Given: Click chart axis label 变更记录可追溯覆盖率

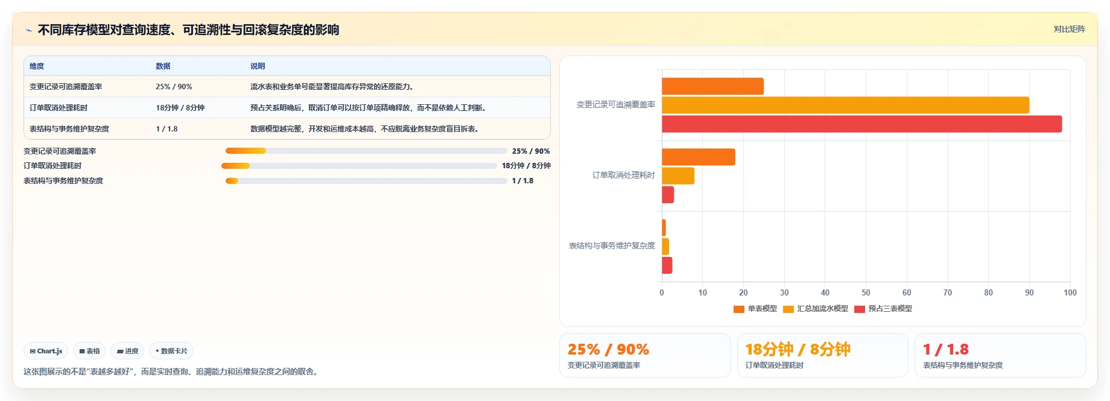Looking at the screenshot, I should tap(615, 105).
